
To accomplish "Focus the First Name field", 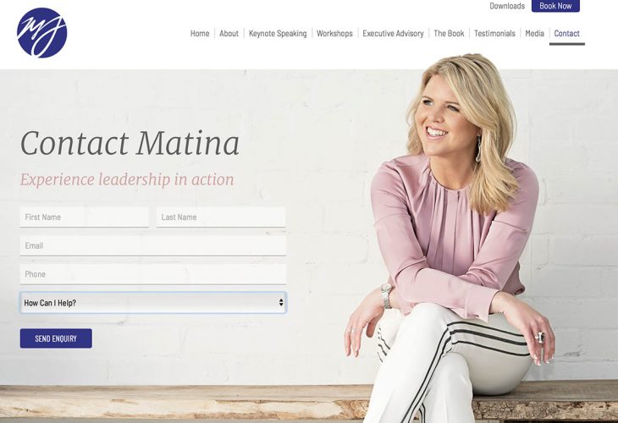I will [85, 217].
